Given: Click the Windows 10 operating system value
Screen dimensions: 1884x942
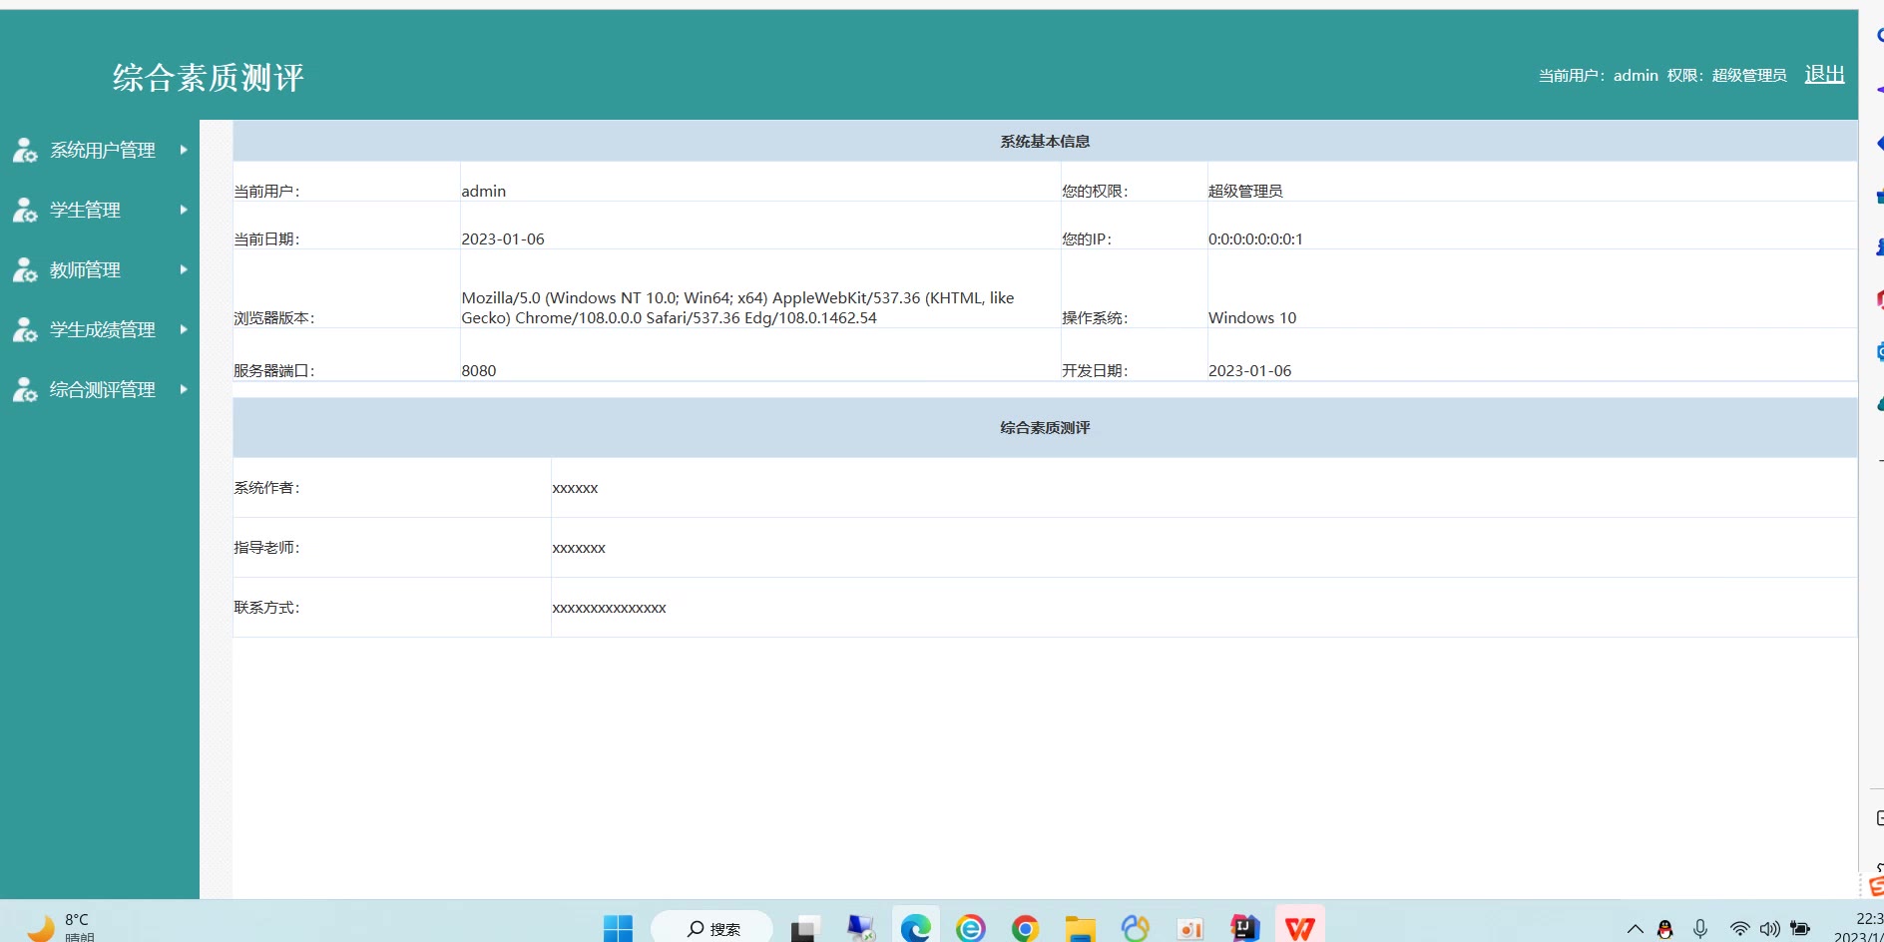Looking at the screenshot, I should (x=1252, y=317).
